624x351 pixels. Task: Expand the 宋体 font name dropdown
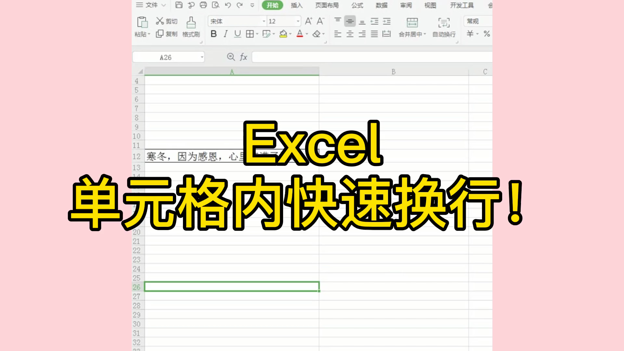click(x=264, y=21)
